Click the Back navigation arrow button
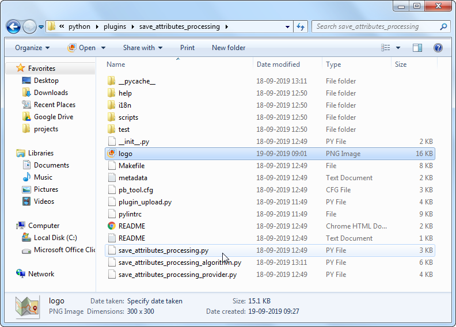The image size is (456, 327). coord(14,26)
